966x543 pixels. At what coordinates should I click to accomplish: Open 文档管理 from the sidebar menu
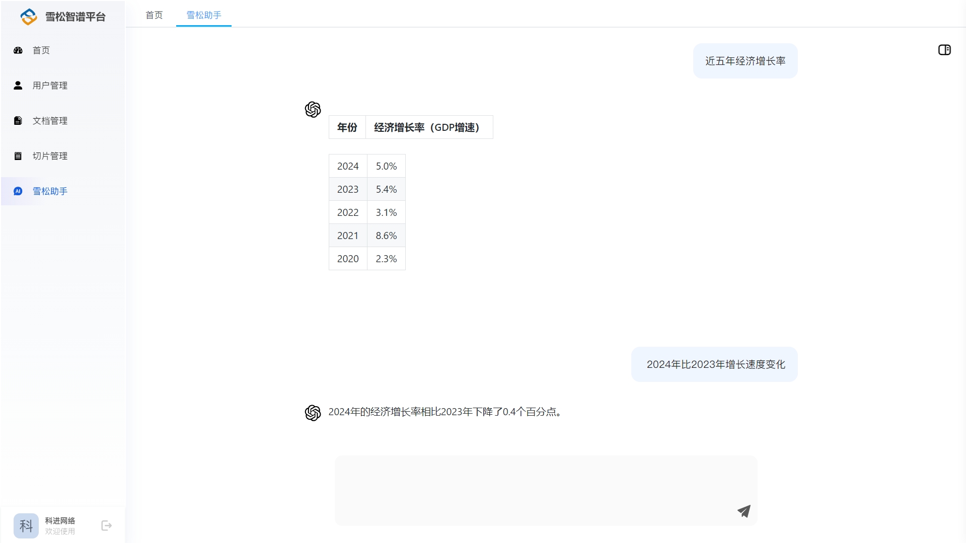[50, 121]
